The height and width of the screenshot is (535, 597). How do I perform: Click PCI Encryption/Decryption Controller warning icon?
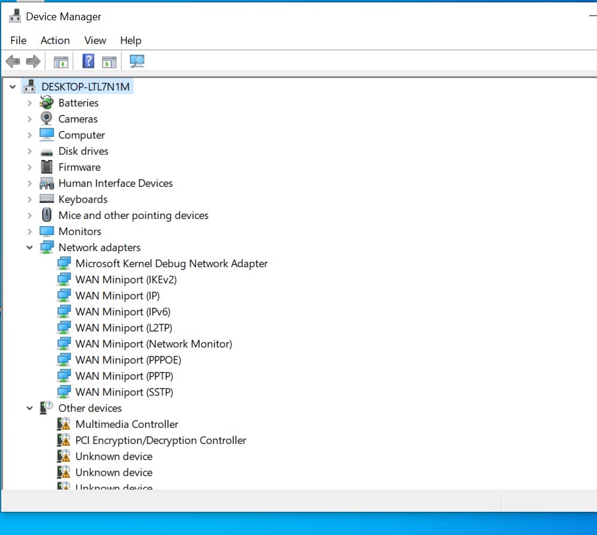(x=64, y=440)
